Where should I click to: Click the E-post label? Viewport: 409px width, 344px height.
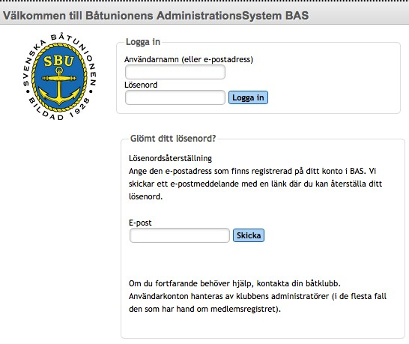tap(140, 223)
